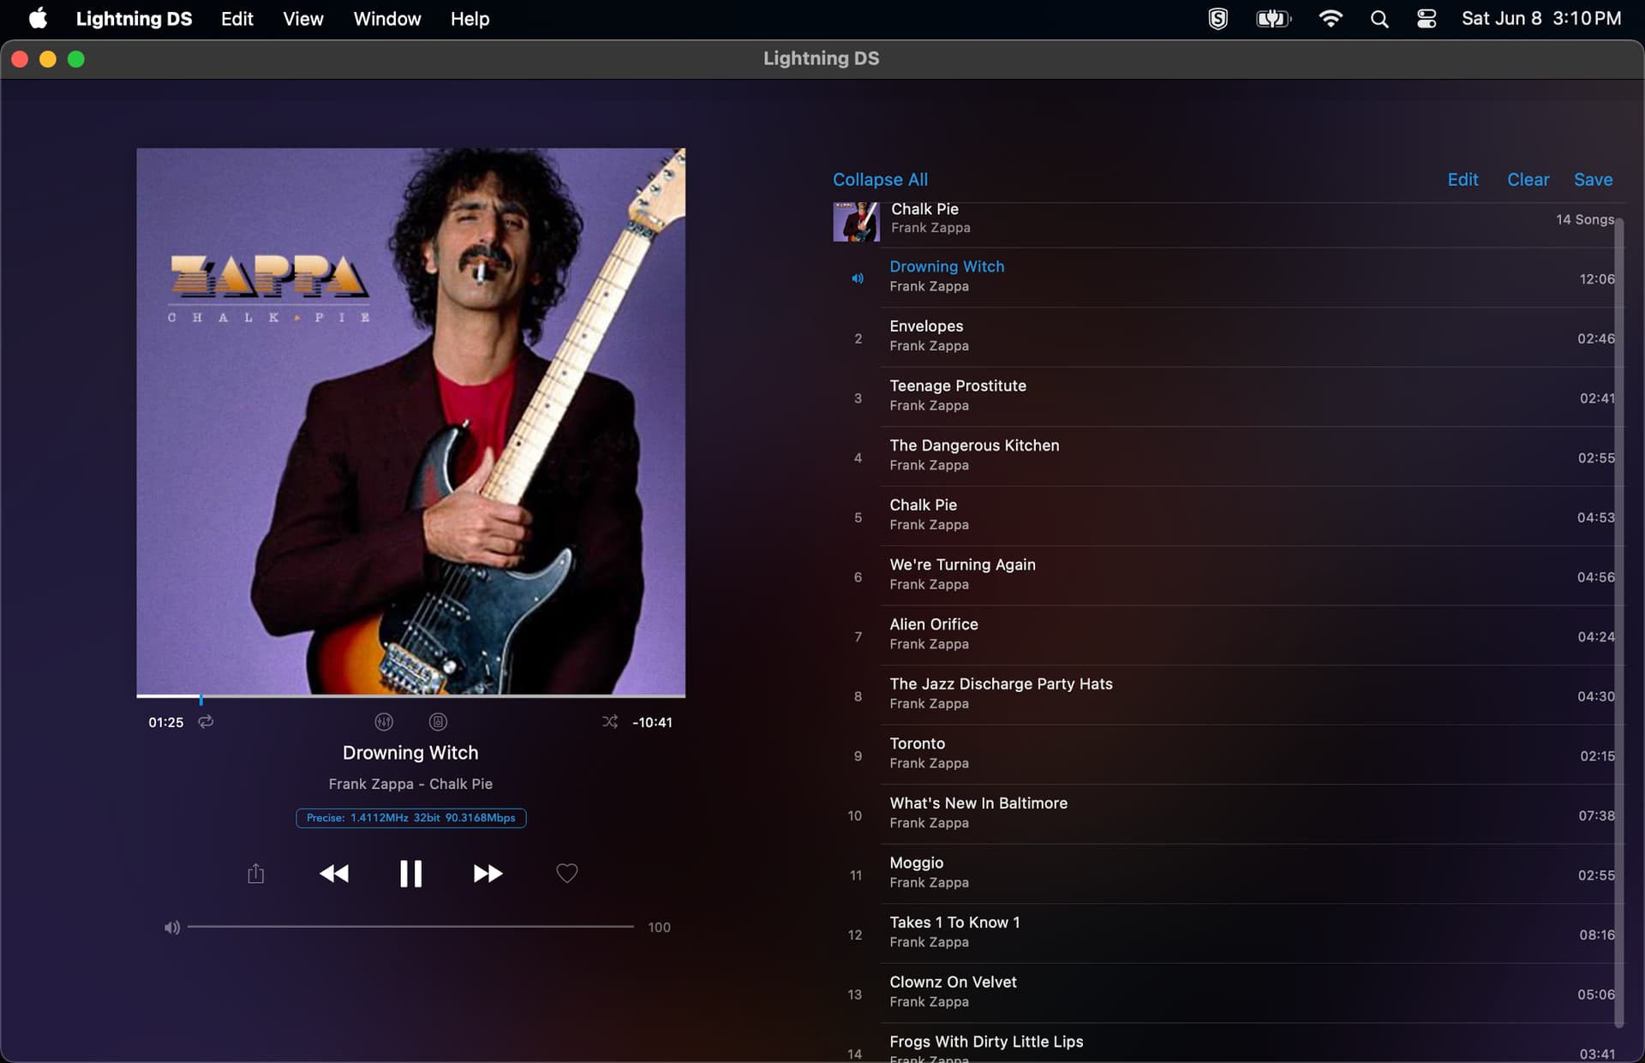The width and height of the screenshot is (1645, 1063).
Task: Open Control Center in menu bar
Action: [x=1427, y=19]
